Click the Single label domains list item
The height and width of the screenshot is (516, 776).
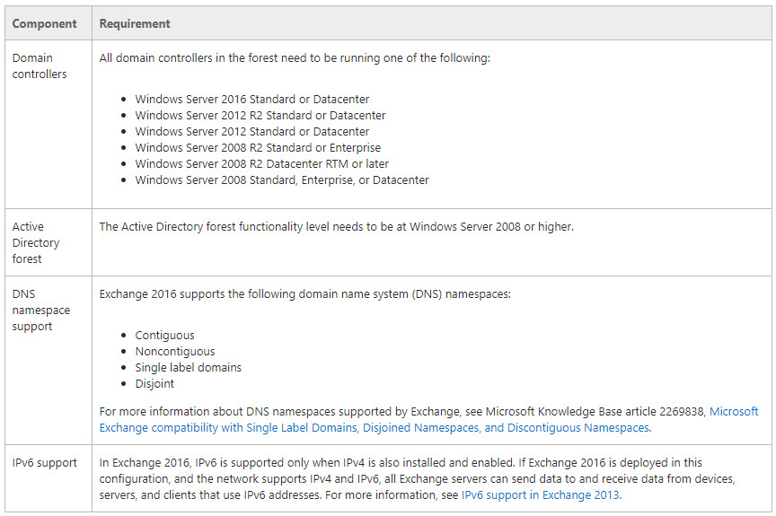(x=189, y=368)
